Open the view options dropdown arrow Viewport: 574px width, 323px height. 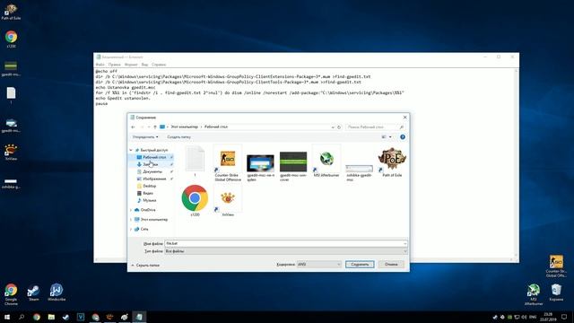[390, 137]
